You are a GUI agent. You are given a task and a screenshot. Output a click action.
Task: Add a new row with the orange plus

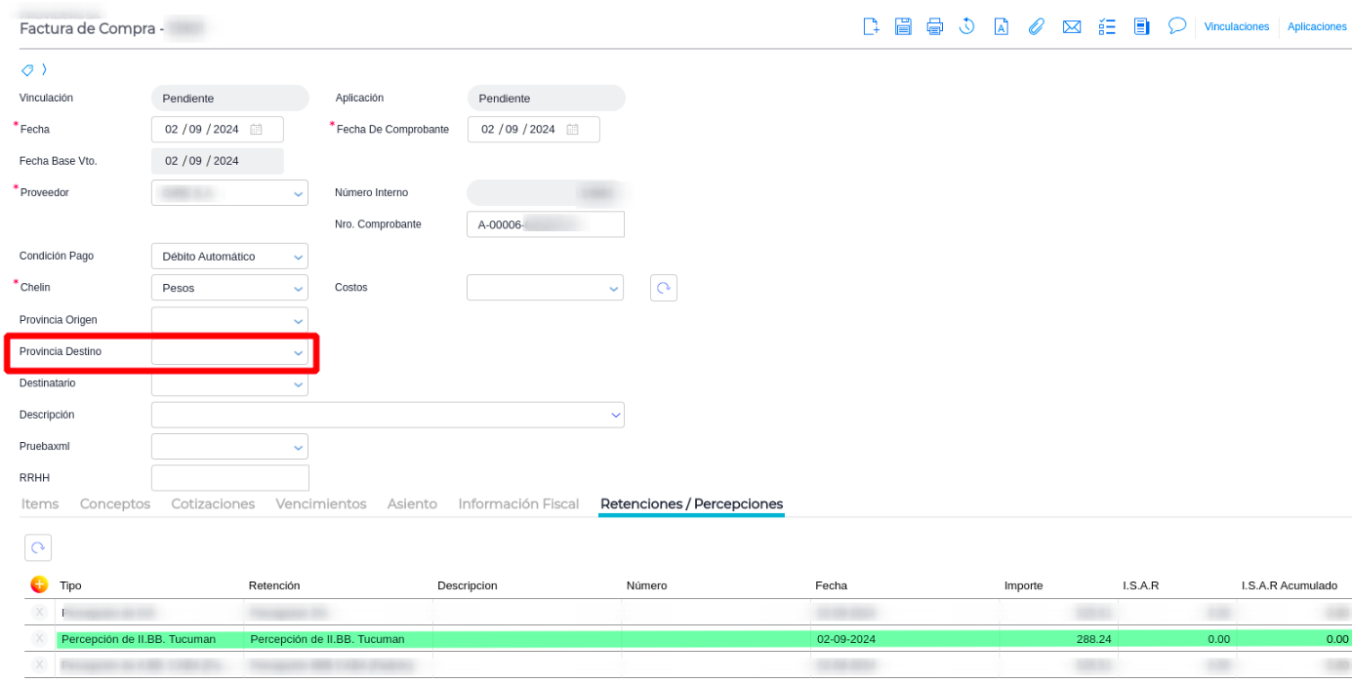pos(39,584)
